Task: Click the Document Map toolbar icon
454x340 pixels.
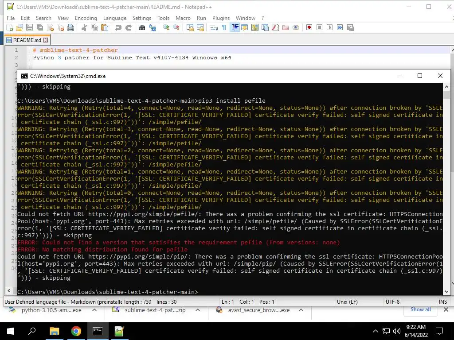Action: (x=255, y=27)
